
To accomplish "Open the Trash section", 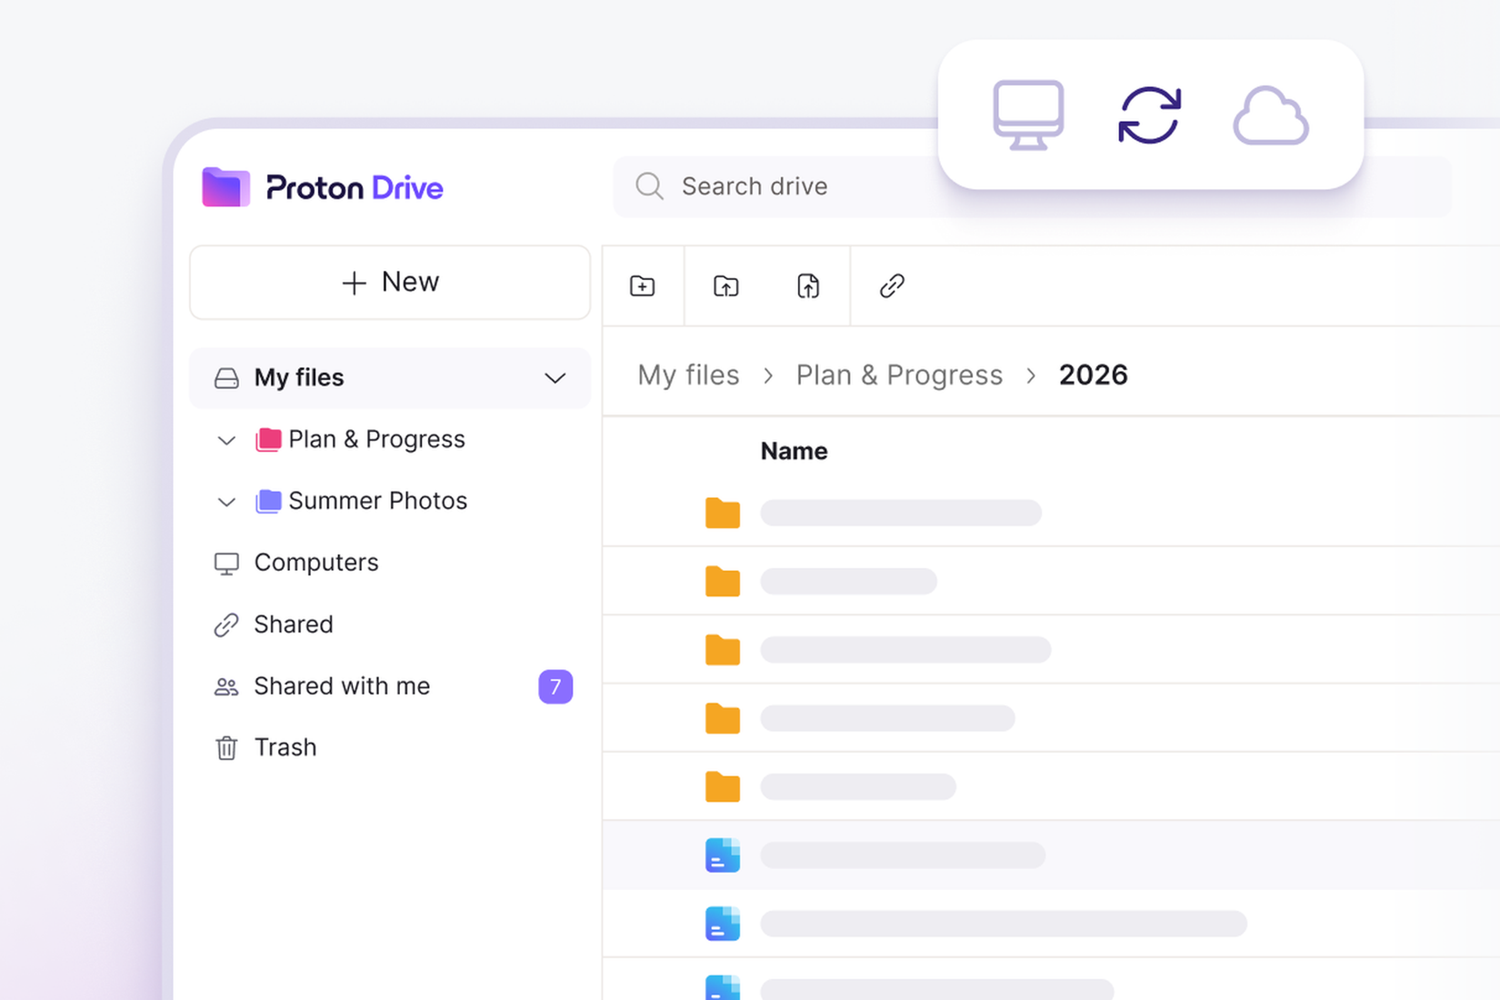I will point(285,747).
